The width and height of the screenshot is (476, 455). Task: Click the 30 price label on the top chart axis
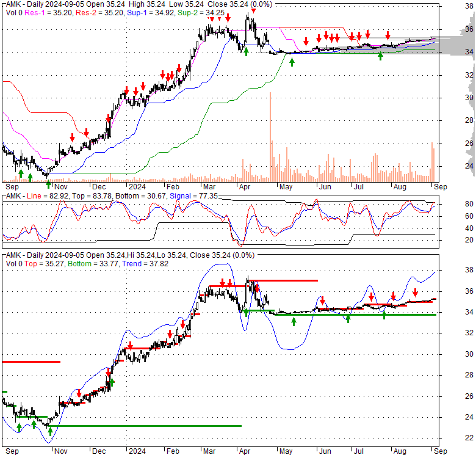click(469, 98)
